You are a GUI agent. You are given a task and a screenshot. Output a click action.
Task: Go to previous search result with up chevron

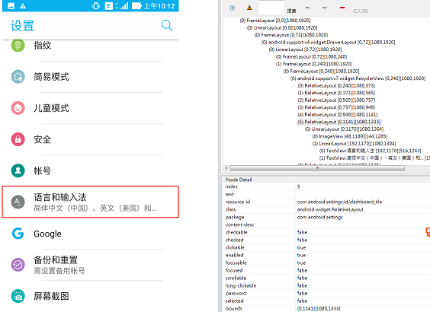(307, 8)
